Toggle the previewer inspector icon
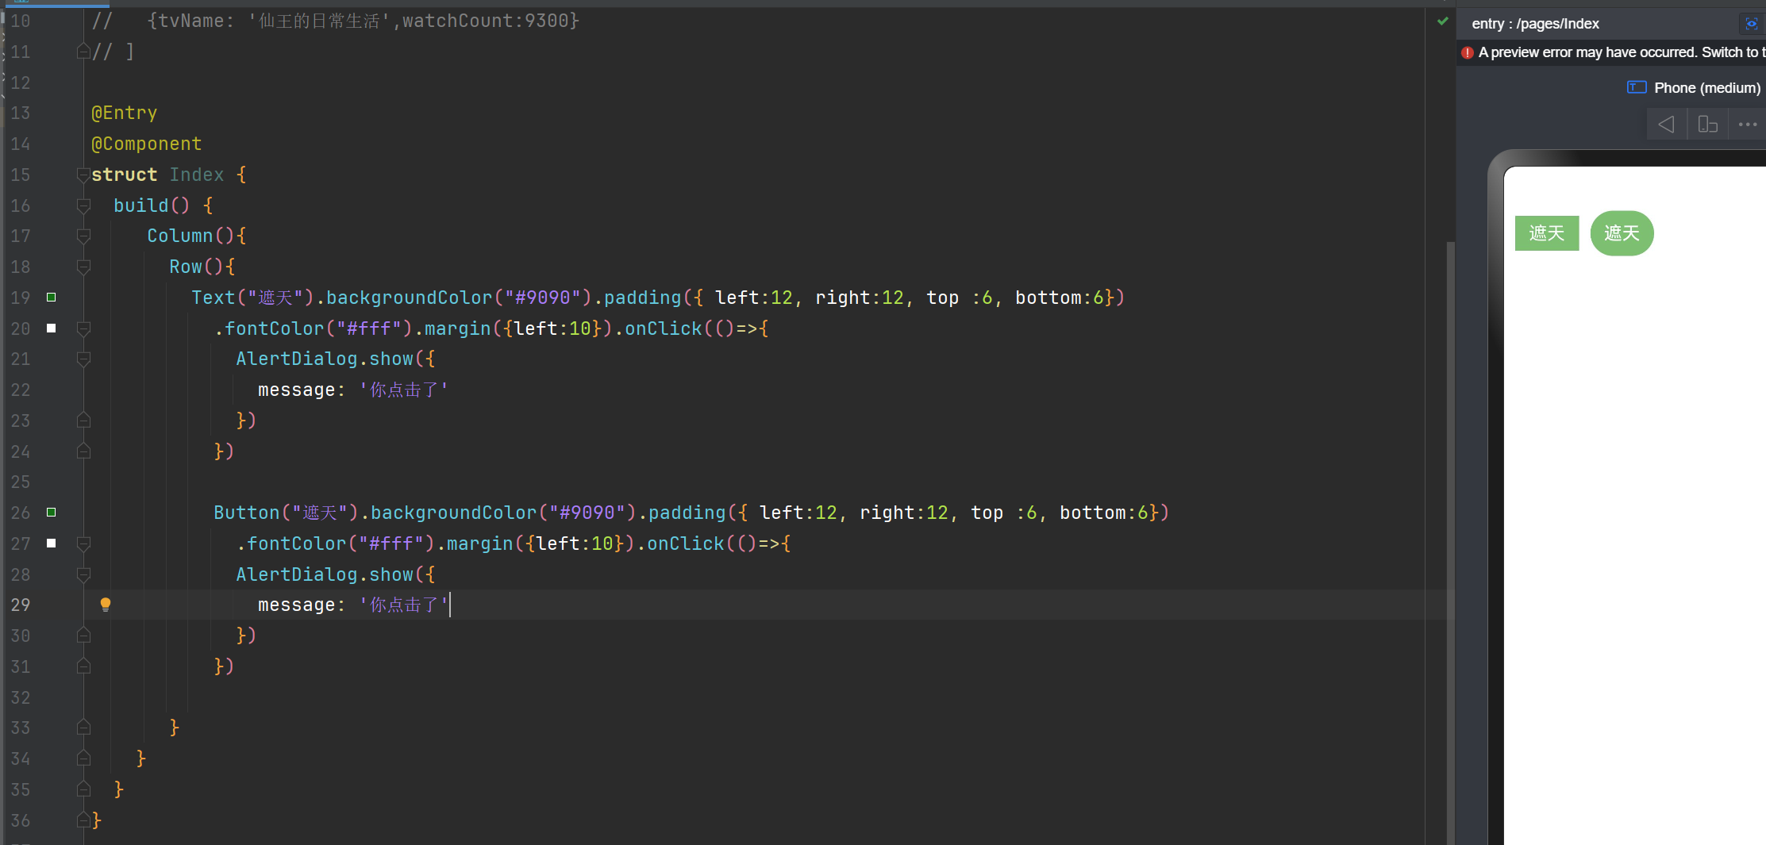The image size is (1766, 845). click(x=1751, y=24)
